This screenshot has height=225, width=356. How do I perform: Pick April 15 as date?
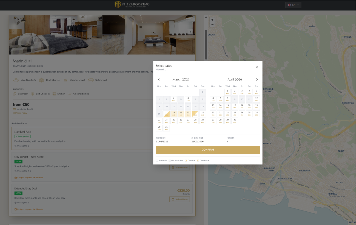click(x=228, y=106)
